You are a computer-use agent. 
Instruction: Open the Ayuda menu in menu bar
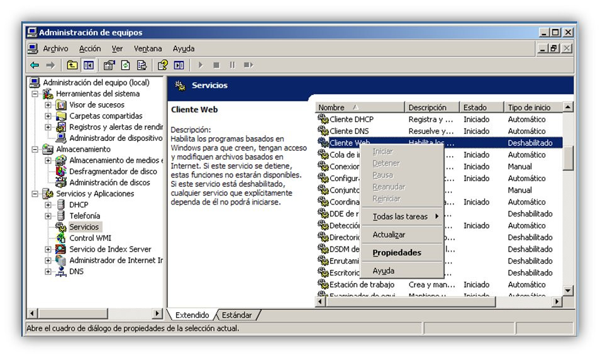point(184,48)
